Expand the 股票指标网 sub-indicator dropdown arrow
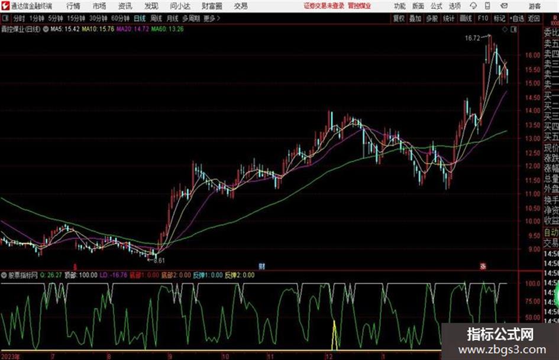Screen dimensions: 559x360 pos(4,275)
